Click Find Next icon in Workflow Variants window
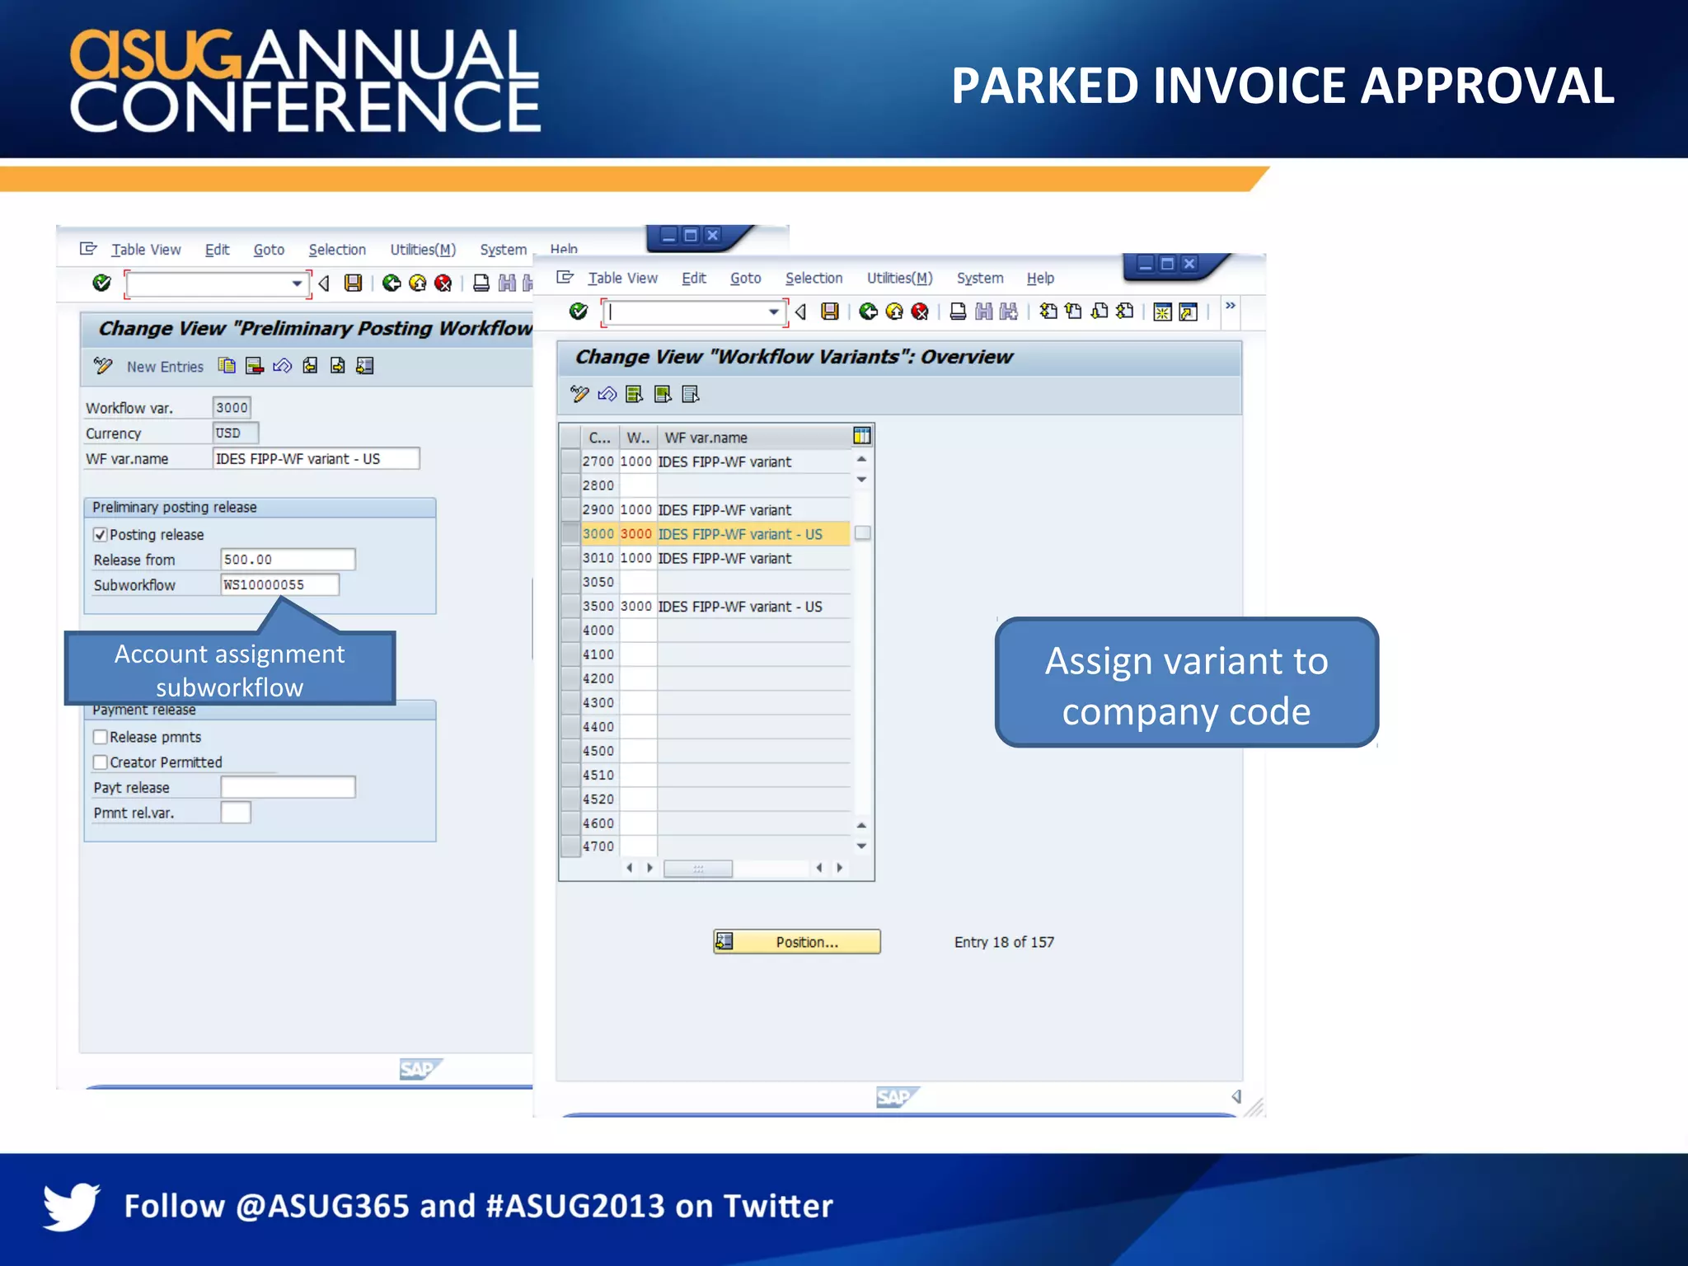The height and width of the screenshot is (1266, 1688). (x=1009, y=311)
